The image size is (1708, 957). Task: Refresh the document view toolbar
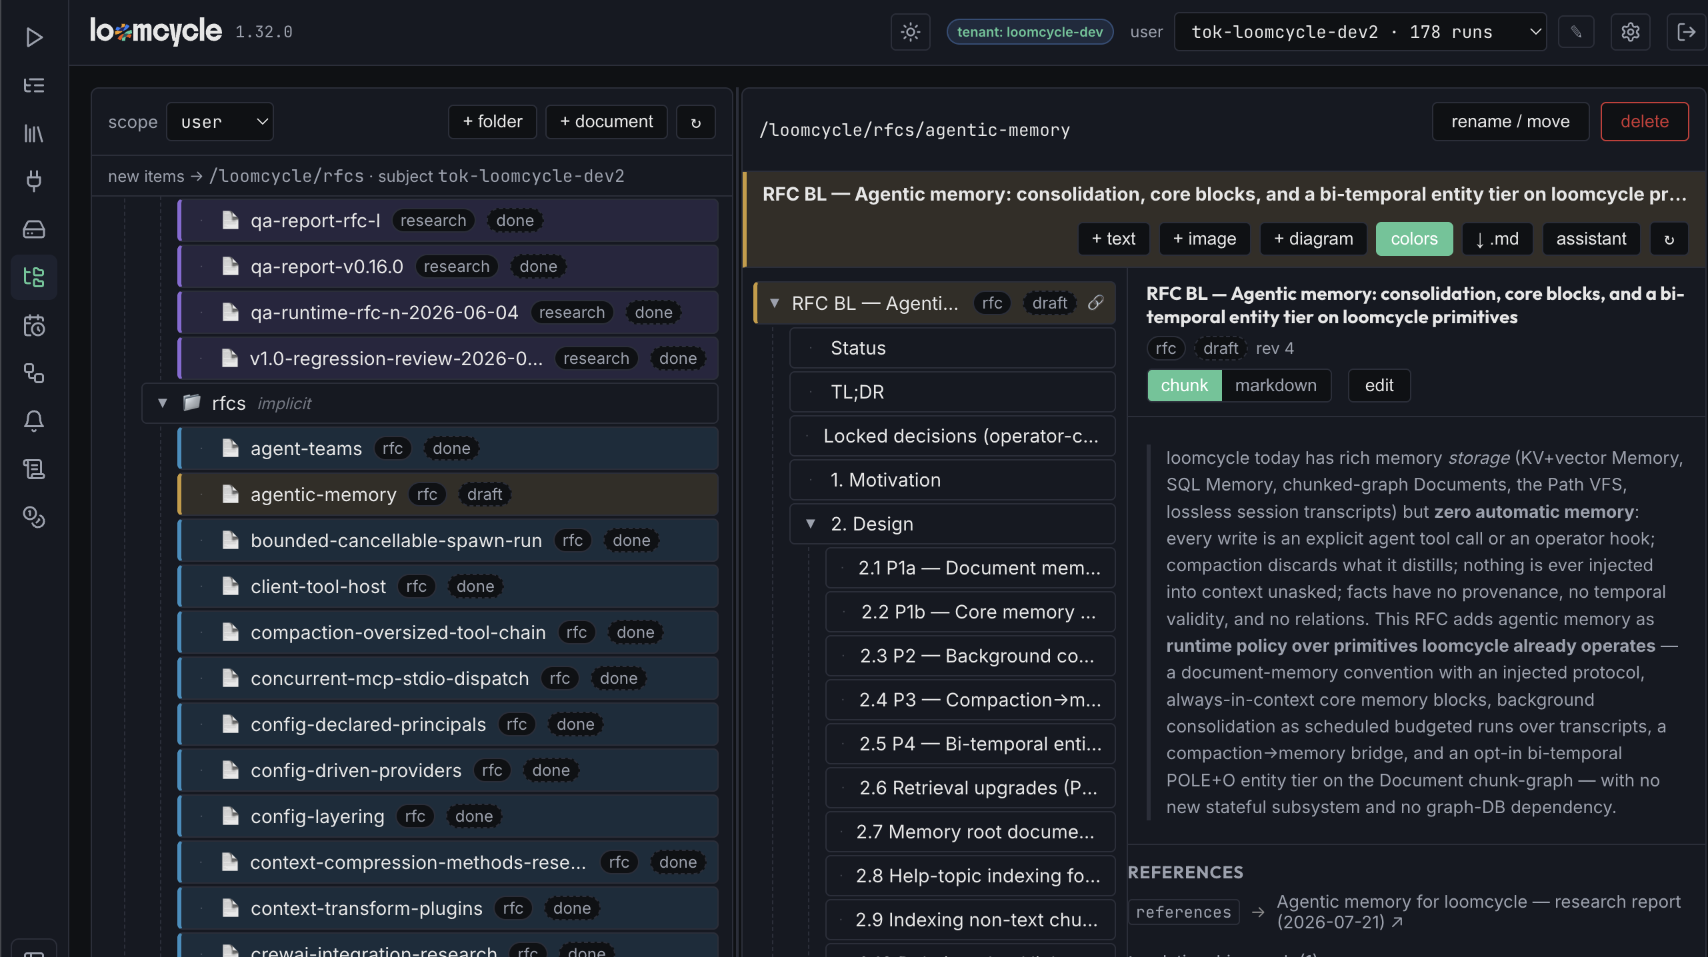(x=1669, y=239)
